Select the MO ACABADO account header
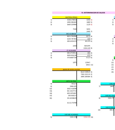Image resolution: width=115 pixels, height=130 pixels. pos(71,34)
